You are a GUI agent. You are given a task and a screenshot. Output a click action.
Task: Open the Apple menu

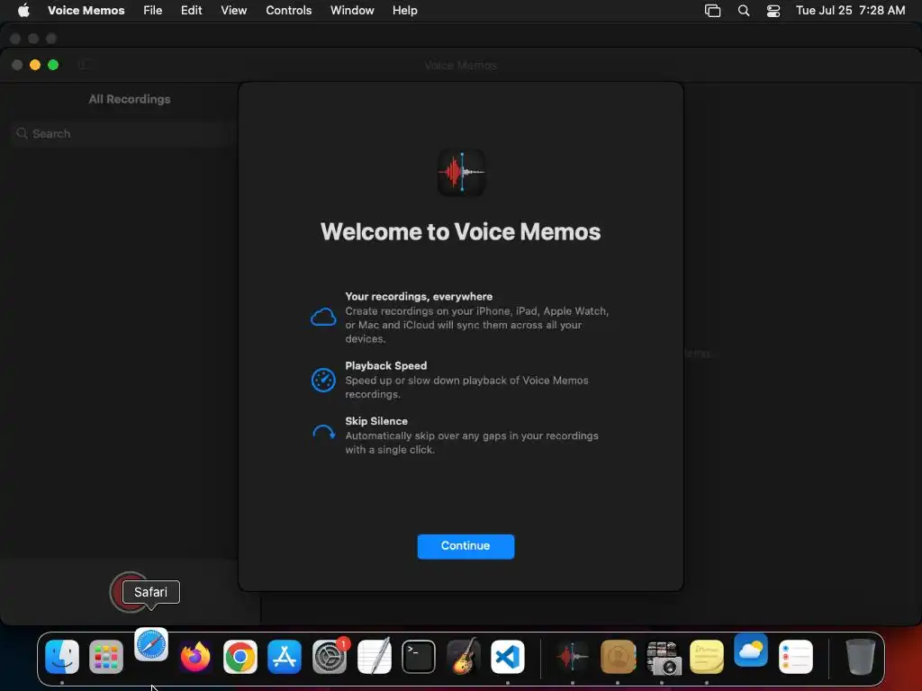coord(23,10)
